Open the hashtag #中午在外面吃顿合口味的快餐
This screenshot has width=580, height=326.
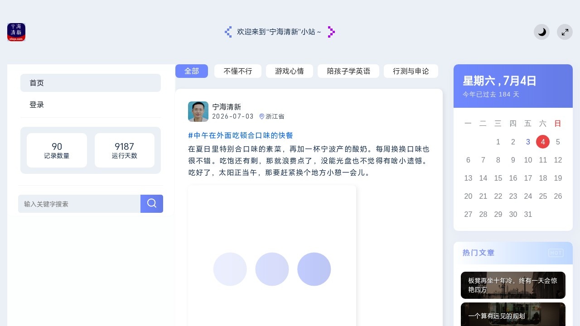click(x=241, y=135)
